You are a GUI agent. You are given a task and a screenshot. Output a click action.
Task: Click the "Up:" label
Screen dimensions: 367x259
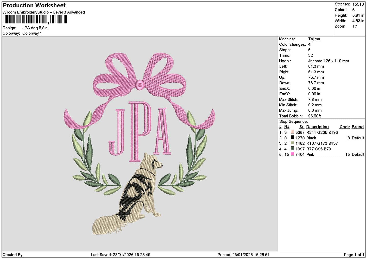point(282,77)
